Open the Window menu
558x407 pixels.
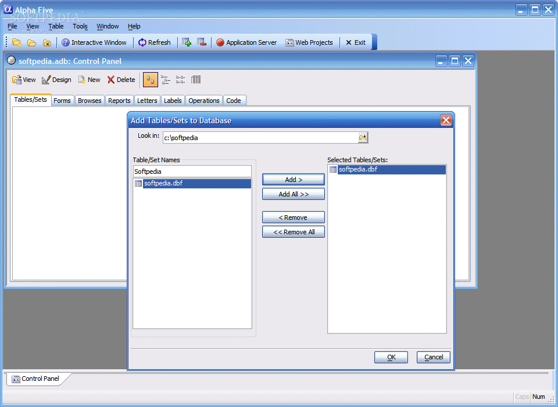coord(108,26)
